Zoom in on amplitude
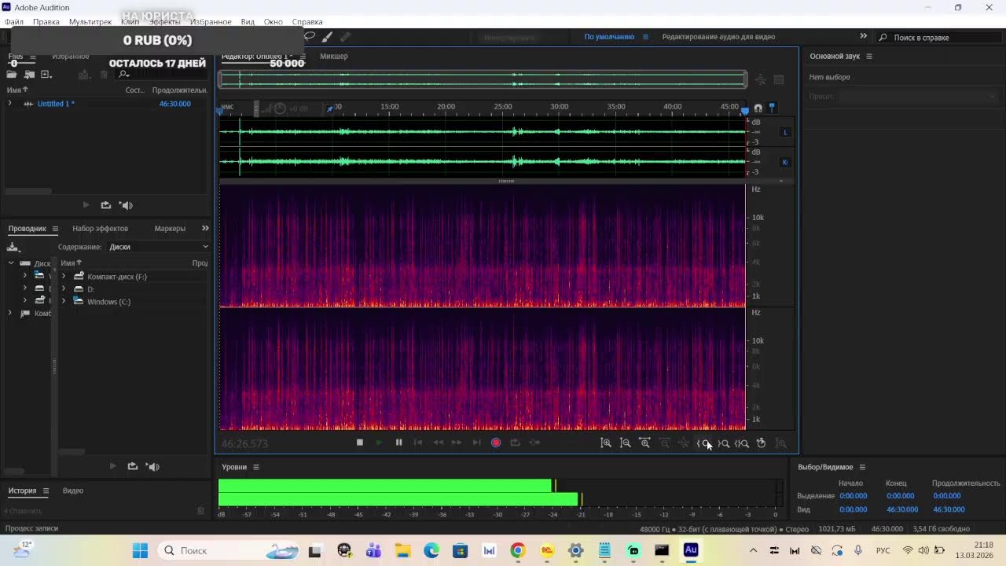The image size is (1006, 566). [x=606, y=443]
